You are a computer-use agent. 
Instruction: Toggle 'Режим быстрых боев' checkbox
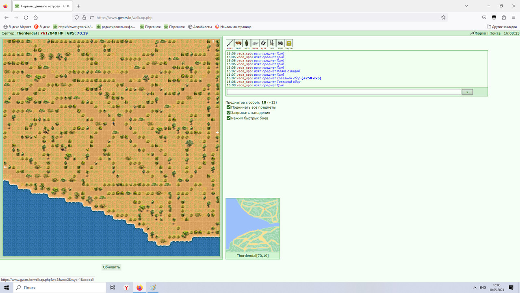point(229,118)
